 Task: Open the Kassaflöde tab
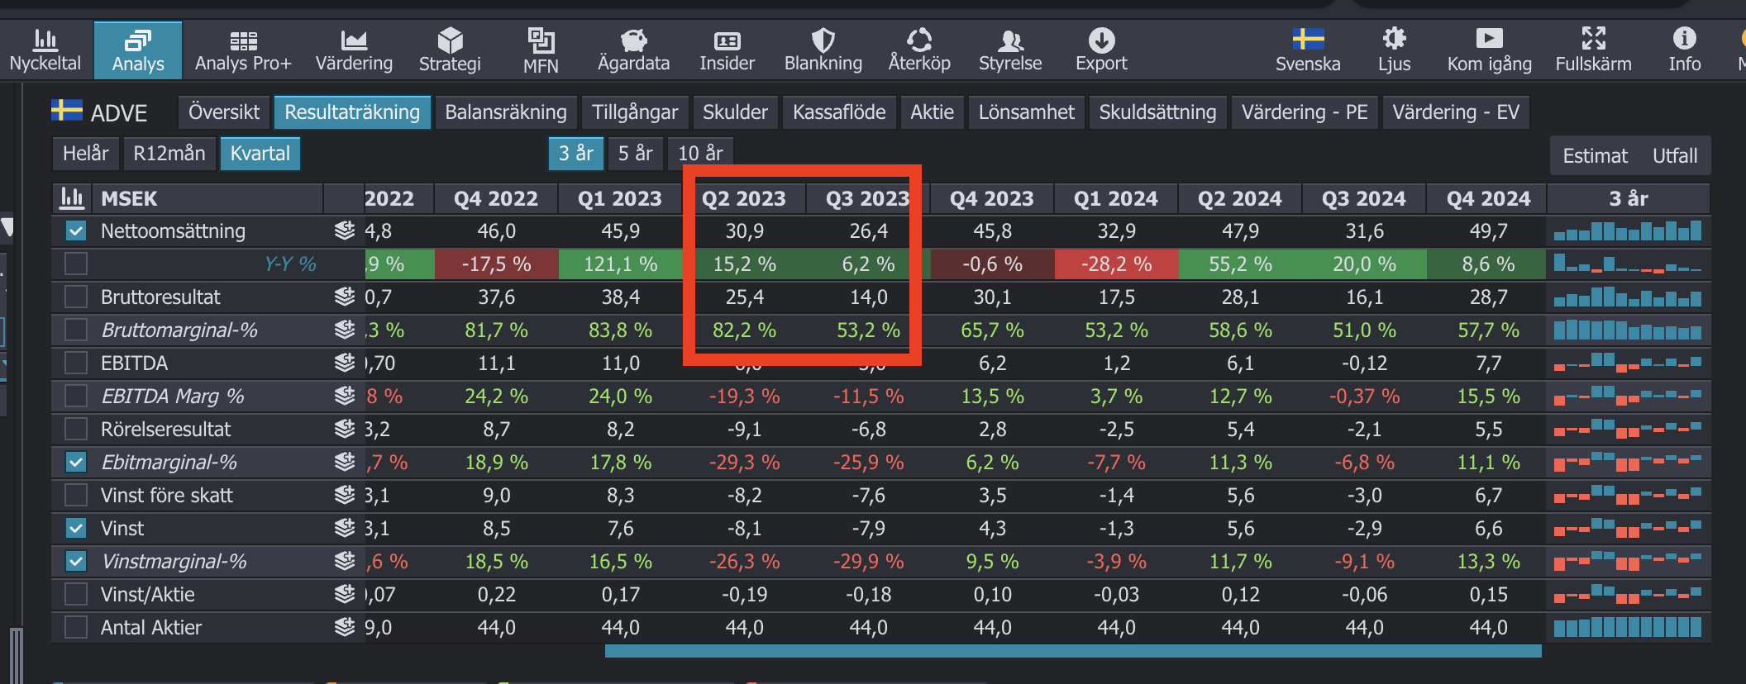[839, 112]
